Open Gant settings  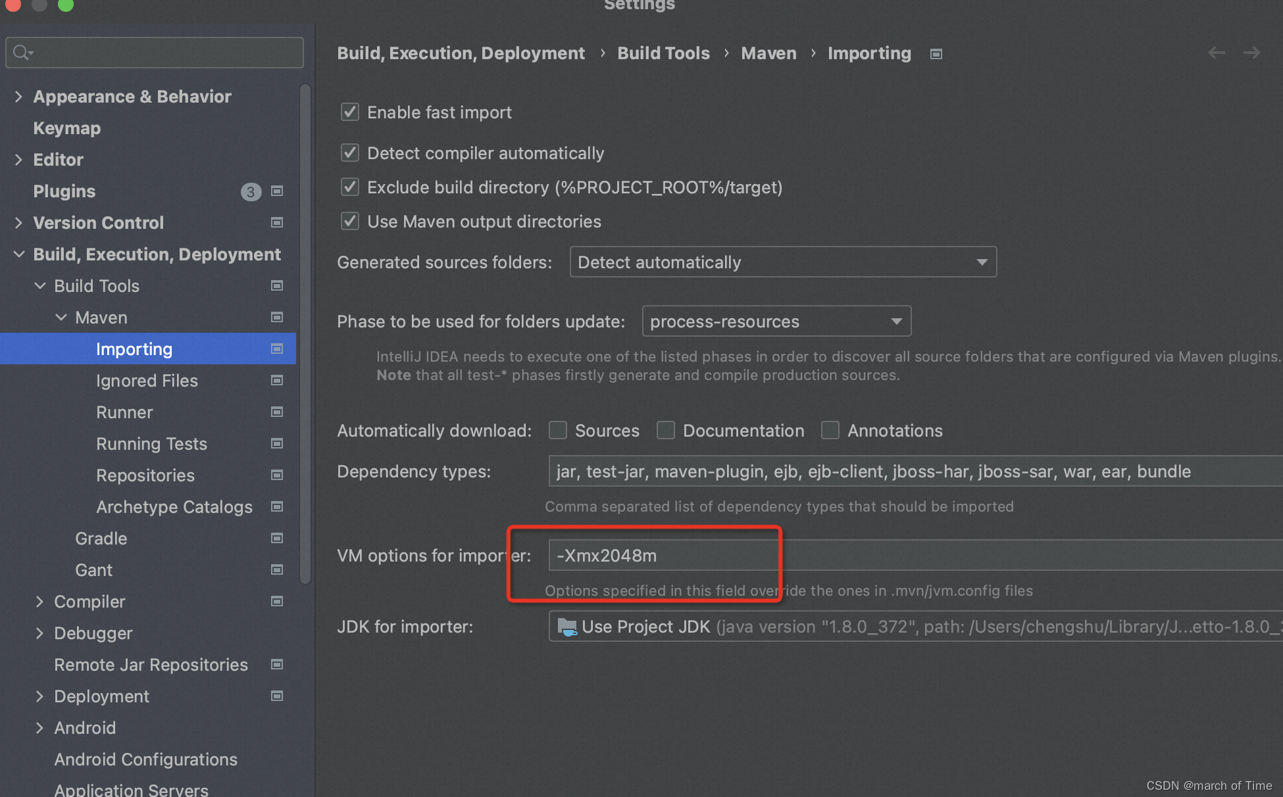pos(94,570)
